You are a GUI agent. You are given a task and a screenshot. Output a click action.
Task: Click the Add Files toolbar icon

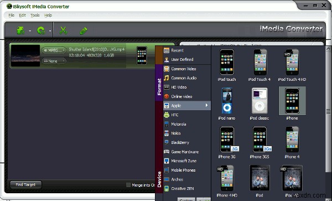(x=21, y=30)
